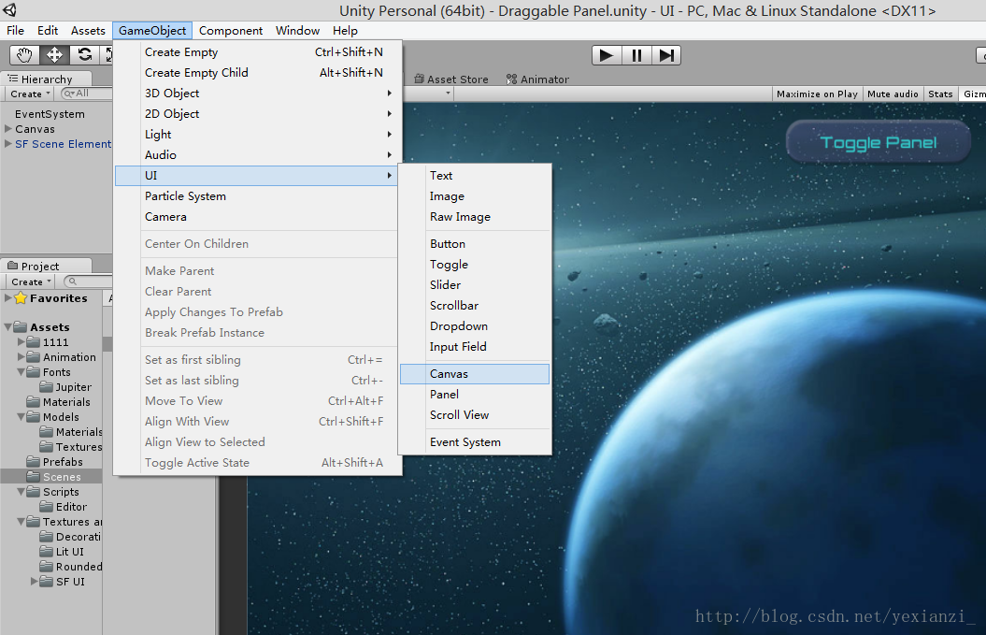Pause the game preview
The height and width of the screenshot is (635, 986).
pos(636,55)
